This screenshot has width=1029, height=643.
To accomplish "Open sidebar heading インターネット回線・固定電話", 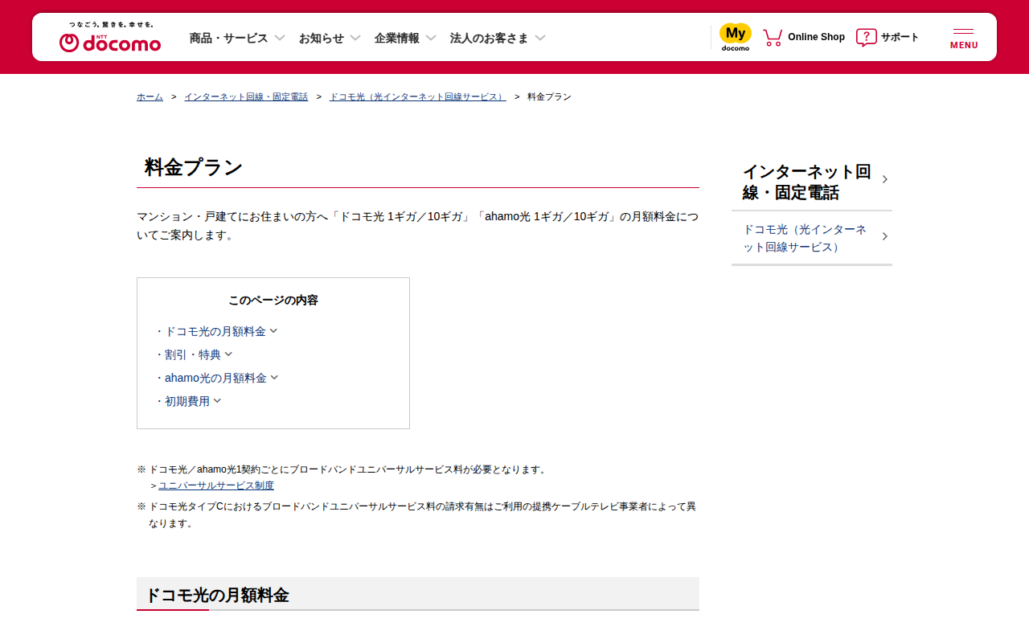I will coord(812,182).
